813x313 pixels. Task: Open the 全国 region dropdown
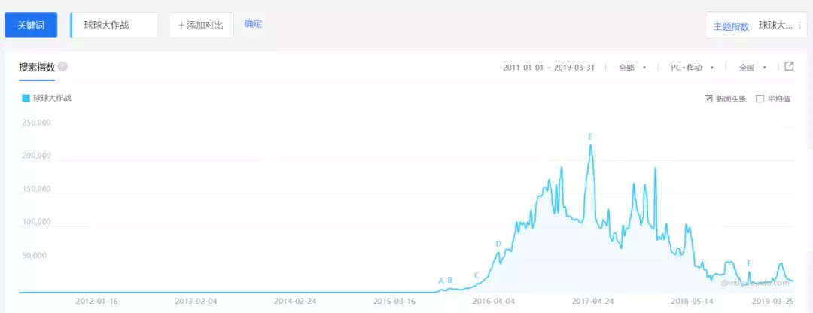coord(752,68)
